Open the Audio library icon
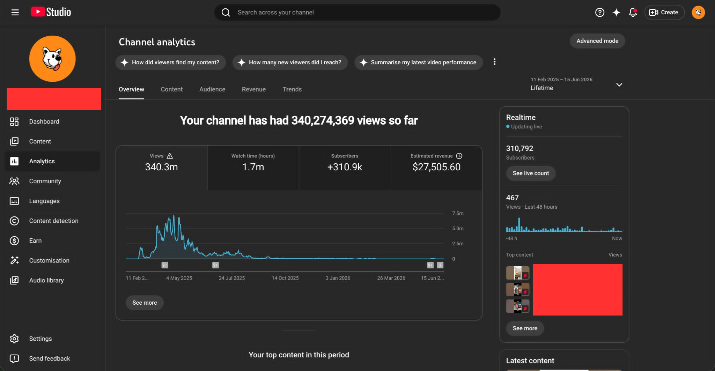Image resolution: width=715 pixels, height=371 pixels. coord(14,280)
